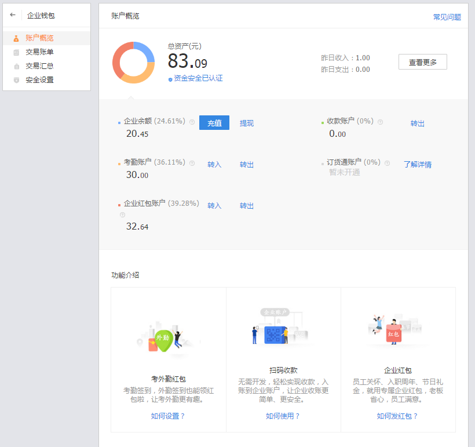Click 提现 link for 企业余额
Viewport: 475px width, 447px height.
(x=247, y=123)
